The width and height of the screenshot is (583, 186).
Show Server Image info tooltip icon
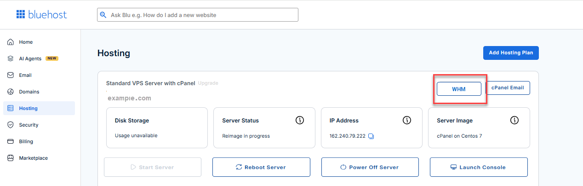514,120
